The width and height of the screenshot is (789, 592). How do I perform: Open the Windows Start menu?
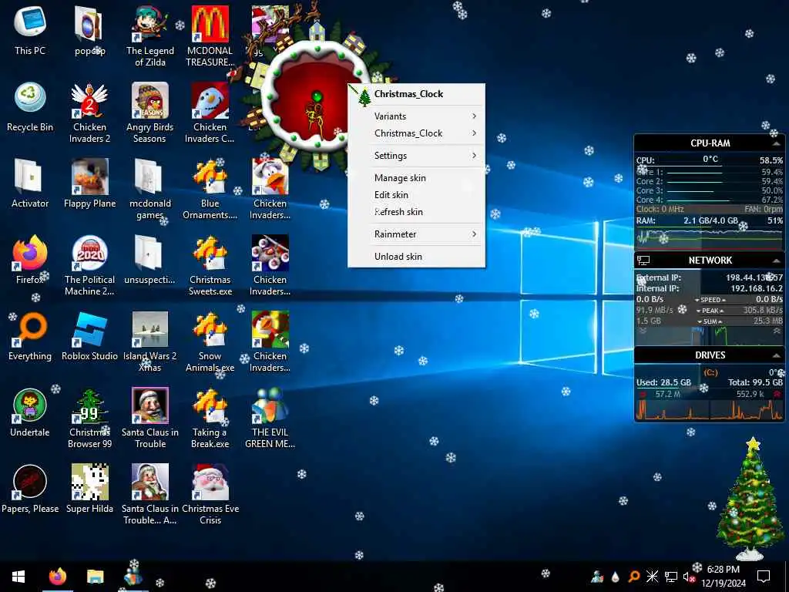(18, 577)
